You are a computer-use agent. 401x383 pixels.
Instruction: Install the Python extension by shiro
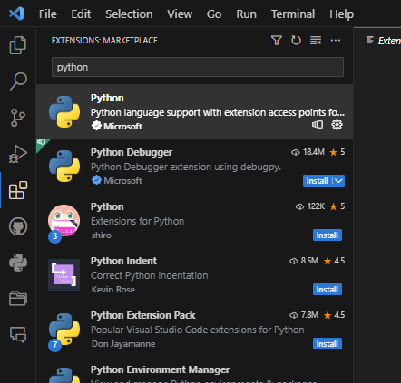tap(328, 235)
